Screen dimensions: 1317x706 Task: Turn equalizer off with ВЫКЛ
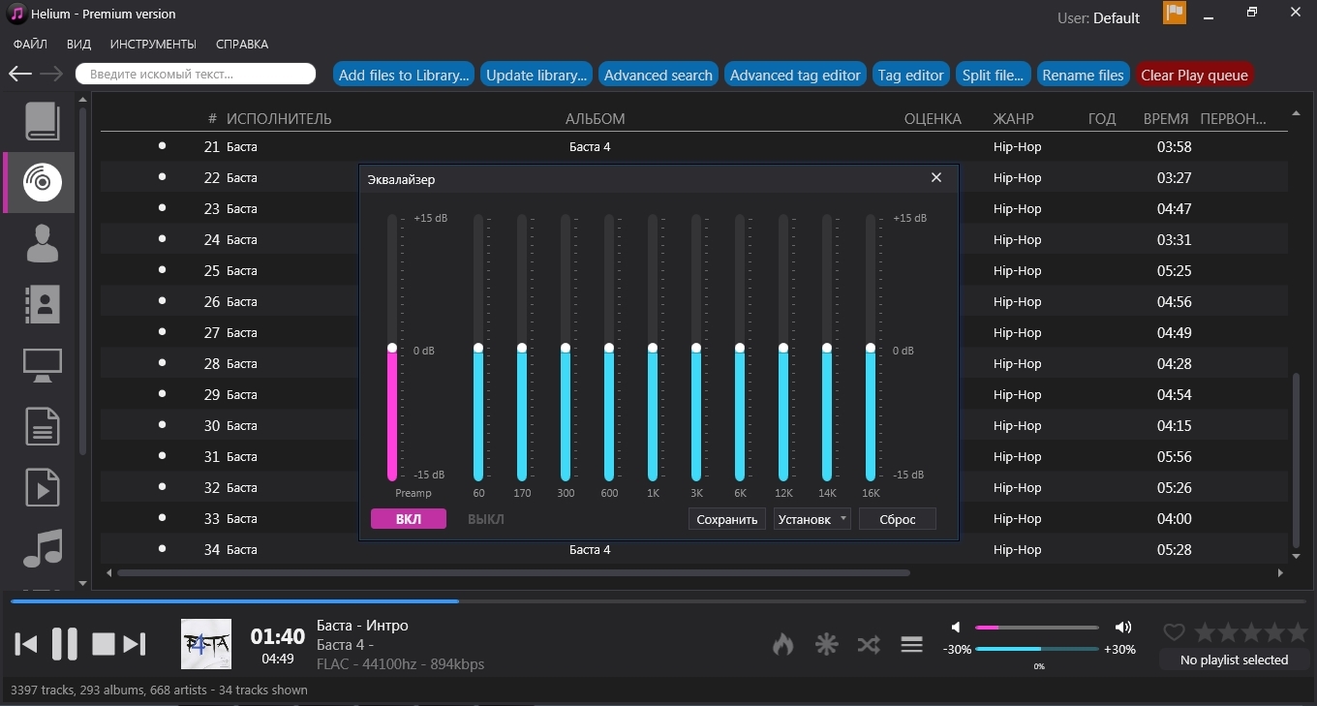click(485, 519)
